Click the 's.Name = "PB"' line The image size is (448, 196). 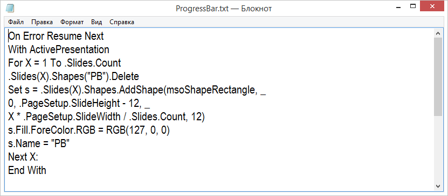pos(39,144)
